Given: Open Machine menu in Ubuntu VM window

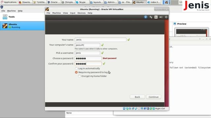Looking at the screenshot, I should [56, 13].
